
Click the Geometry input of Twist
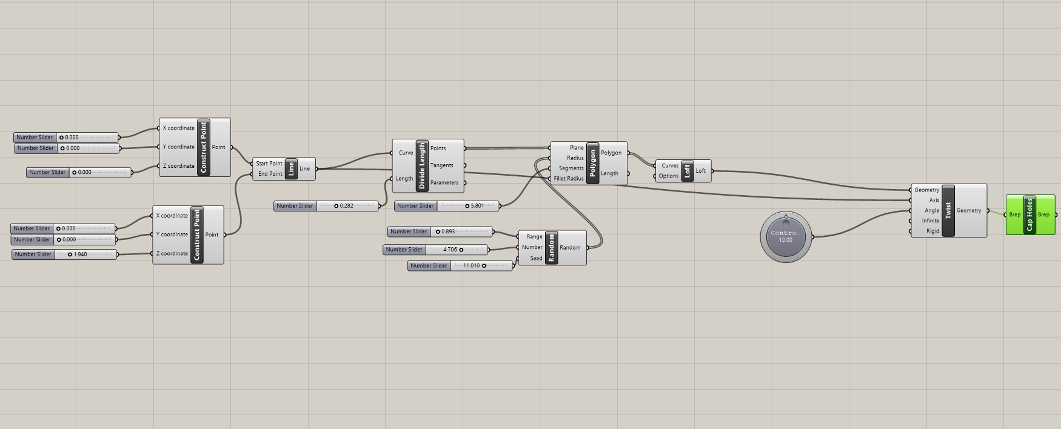pyautogui.click(x=927, y=190)
